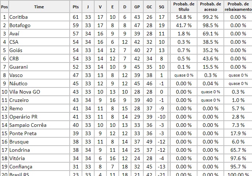
Task: Select the Probab. de acesso header
Action: (210, 7)
